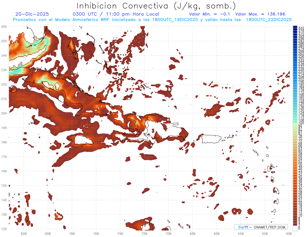Click the 25N latitude label
This screenshot has width=307, height=237.
(4, 41)
